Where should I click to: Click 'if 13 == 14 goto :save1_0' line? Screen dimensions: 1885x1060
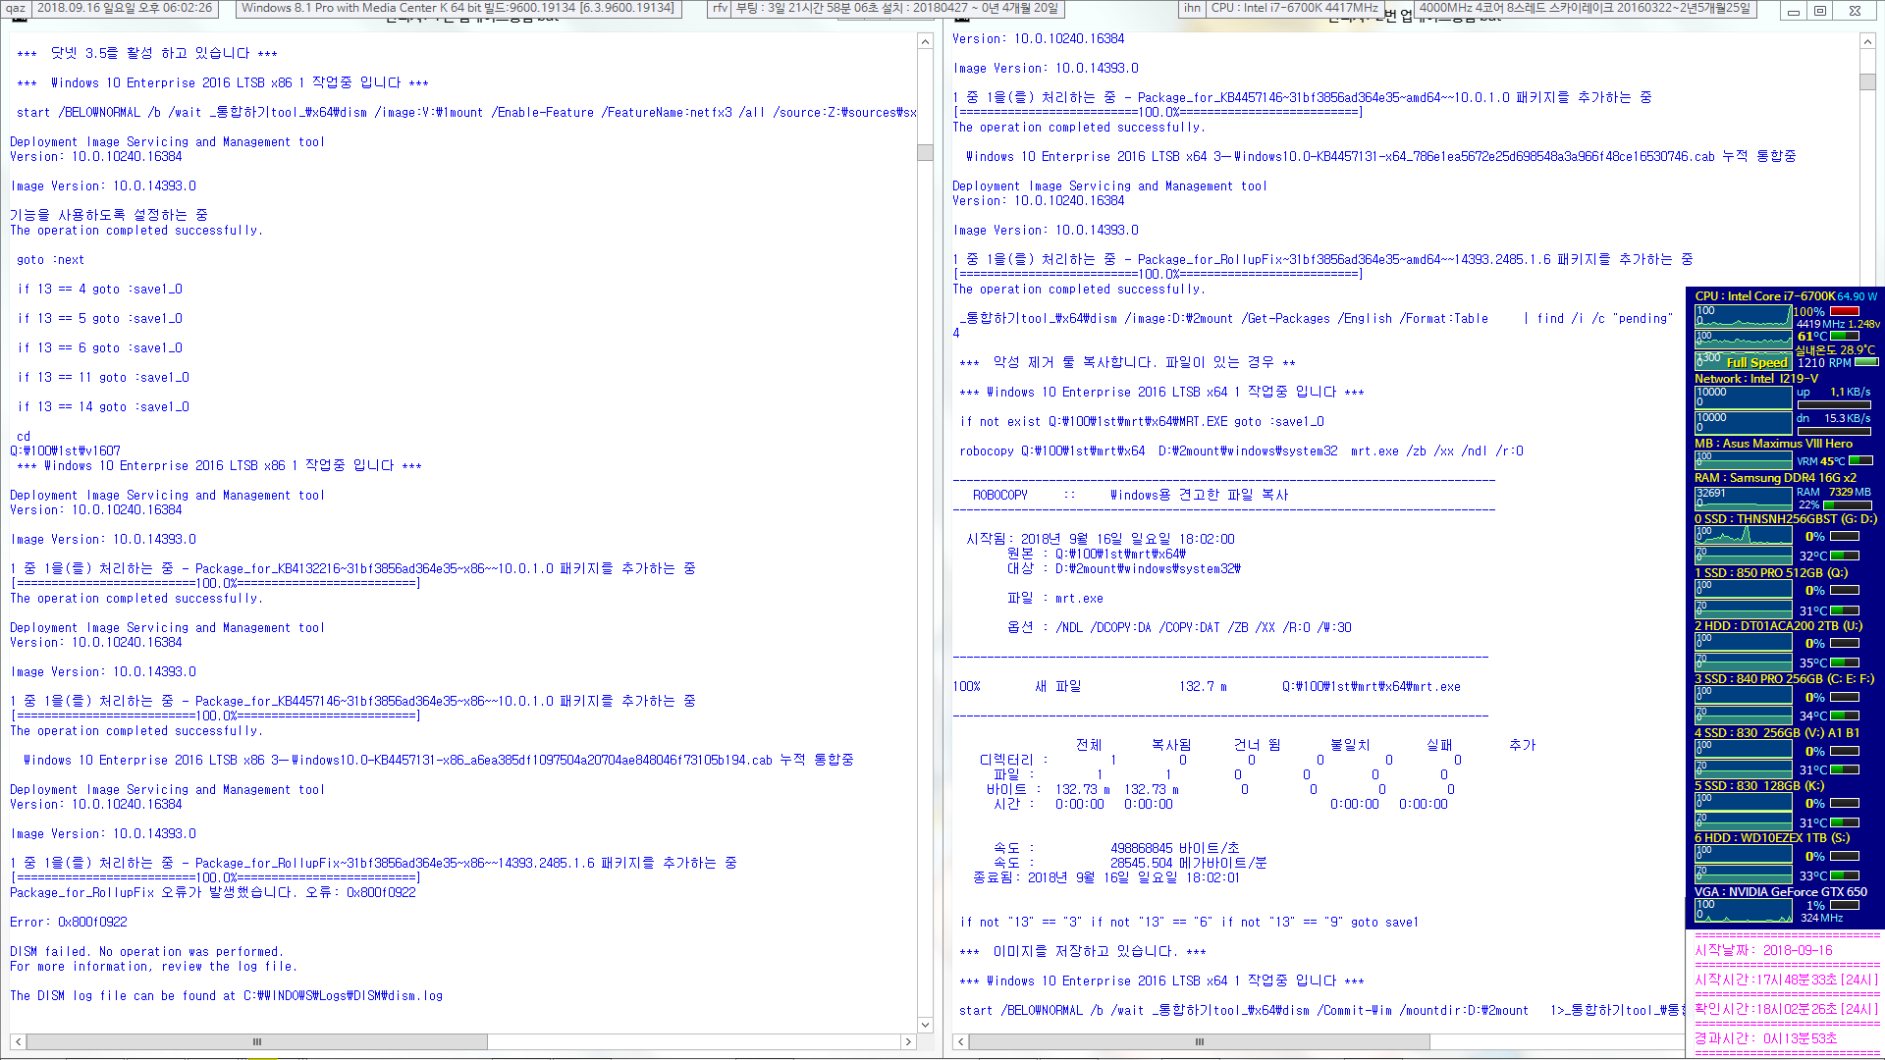(x=103, y=406)
